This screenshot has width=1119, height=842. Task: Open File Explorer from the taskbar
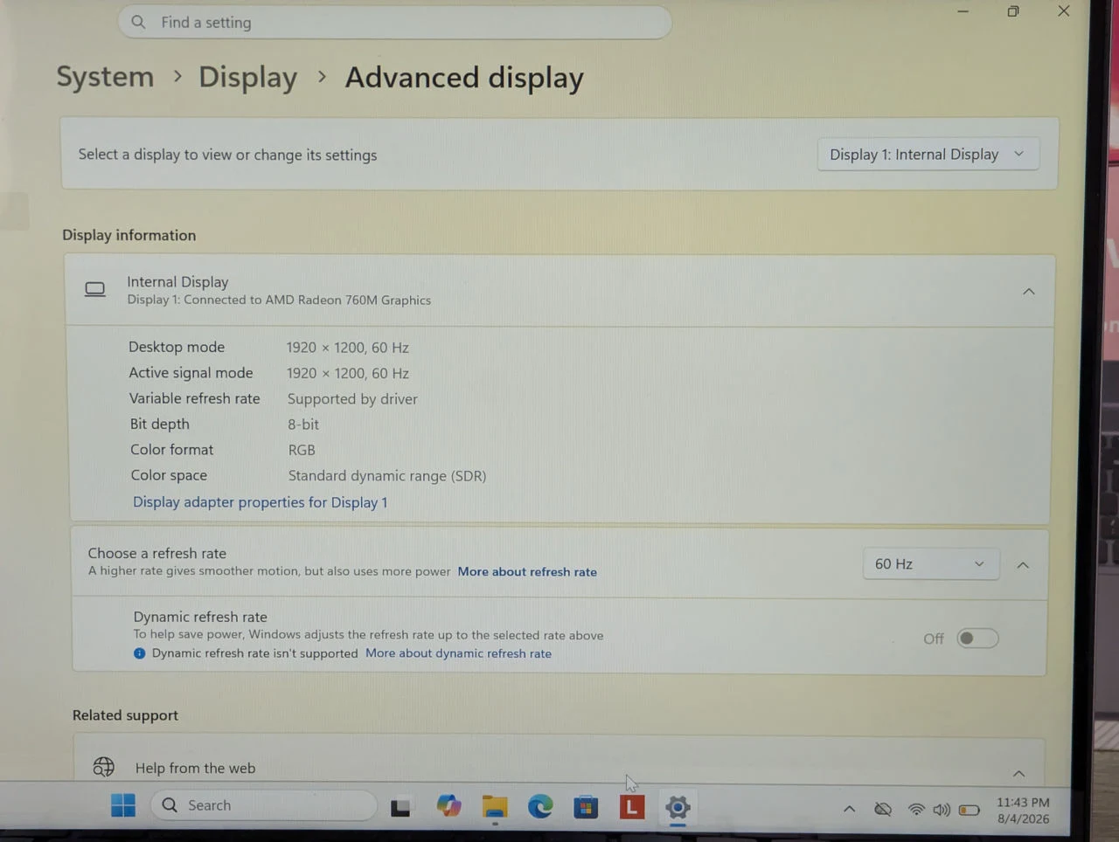point(495,806)
